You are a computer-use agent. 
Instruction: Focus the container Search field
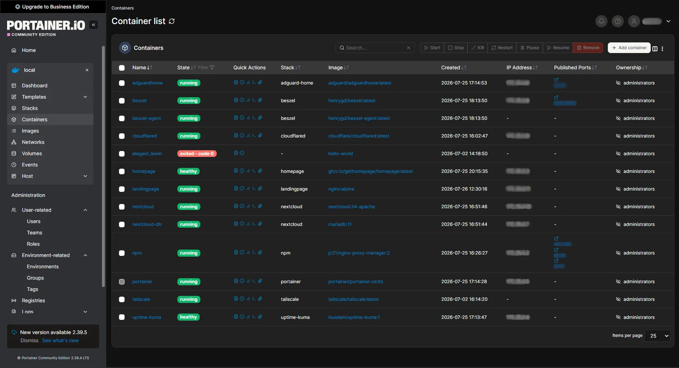coord(375,48)
